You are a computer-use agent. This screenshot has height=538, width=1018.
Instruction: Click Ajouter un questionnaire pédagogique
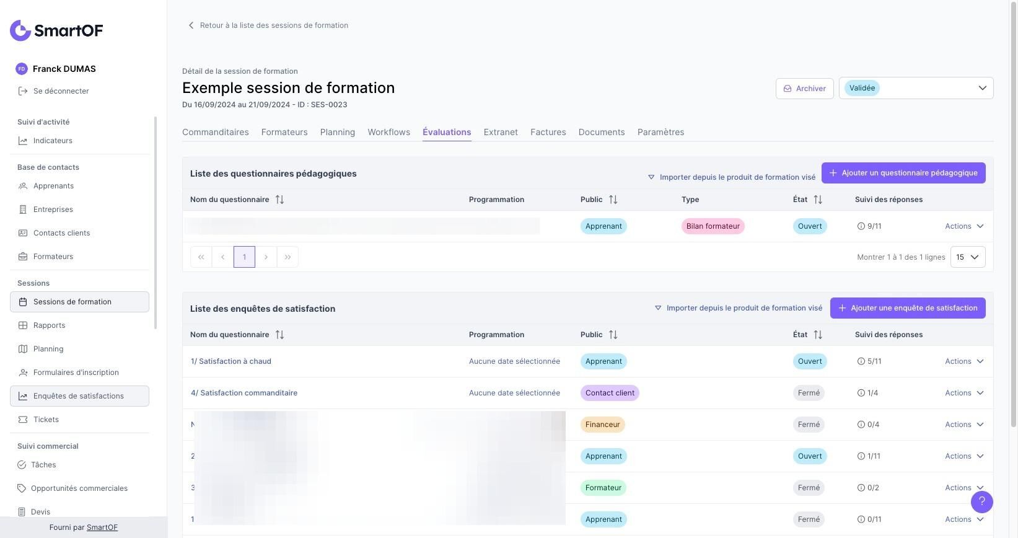(x=903, y=173)
